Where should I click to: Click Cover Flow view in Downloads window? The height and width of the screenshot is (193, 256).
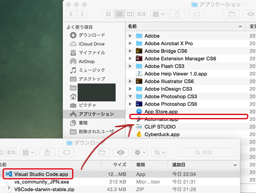point(11,153)
